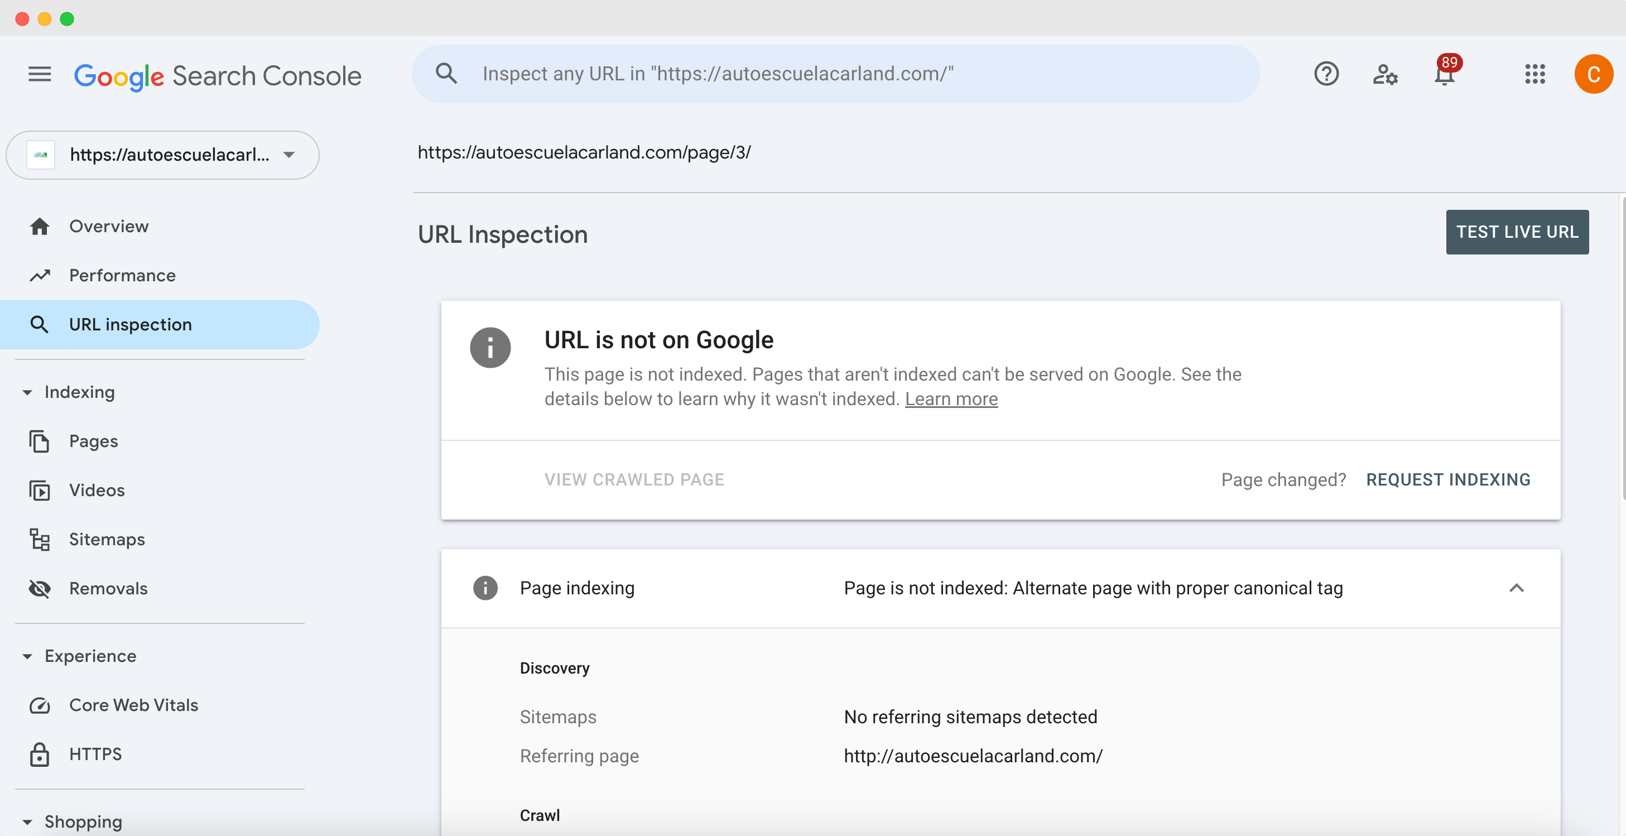The width and height of the screenshot is (1626, 836).
Task: Open the Sitemaps report
Action: 160,540
